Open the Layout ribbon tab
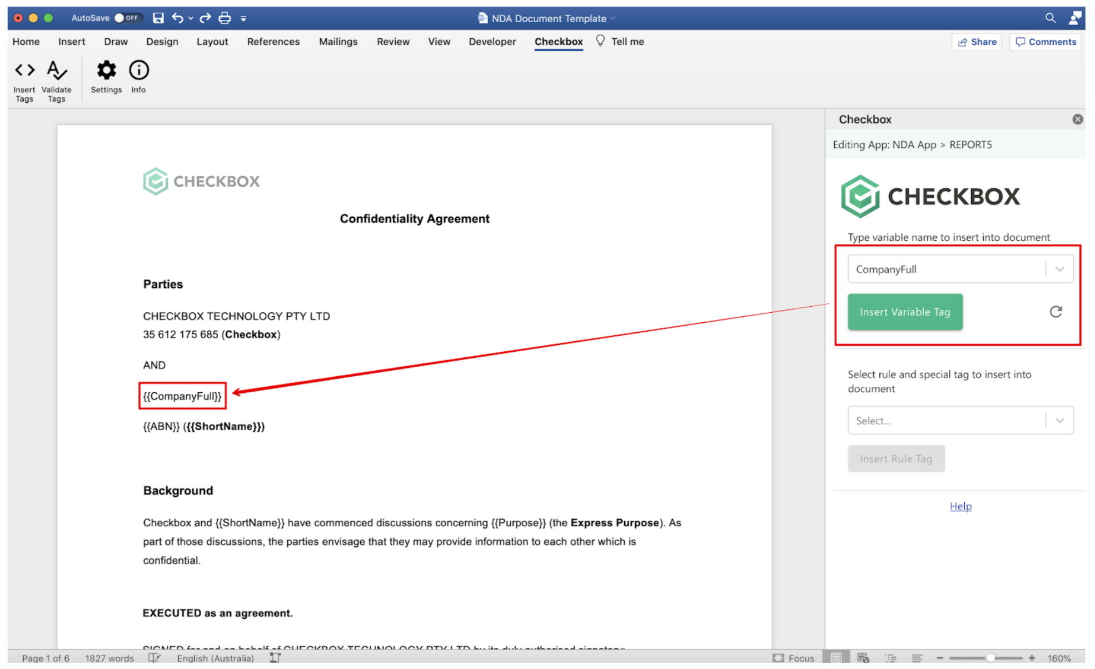This screenshot has height=669, width=1095. [x=212, y=42]
